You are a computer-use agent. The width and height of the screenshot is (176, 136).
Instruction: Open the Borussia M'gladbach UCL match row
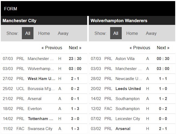click(x=42, y=89)
